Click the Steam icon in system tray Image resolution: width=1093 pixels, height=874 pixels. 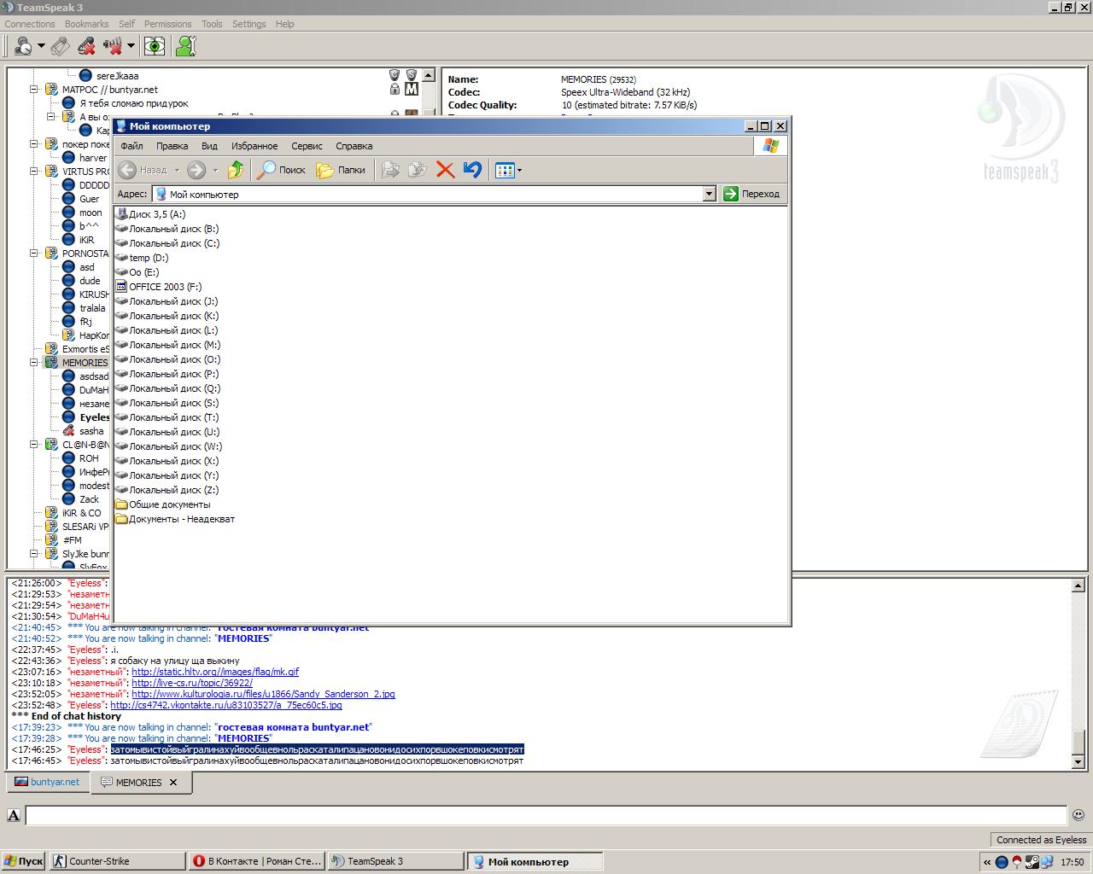[1032, 862]
